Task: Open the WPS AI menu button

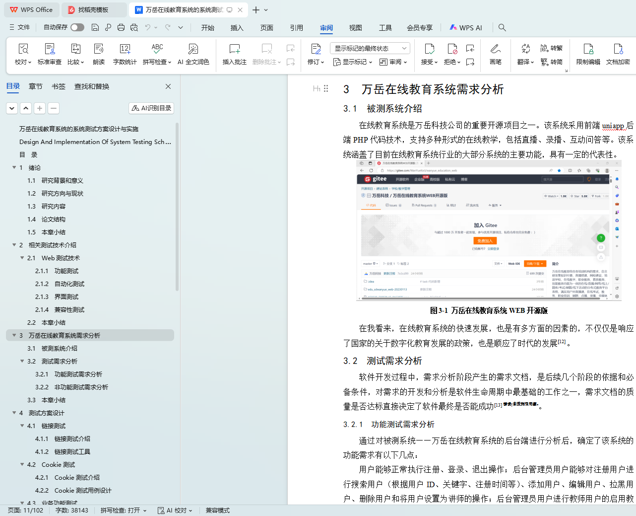Action: point(465,28)
